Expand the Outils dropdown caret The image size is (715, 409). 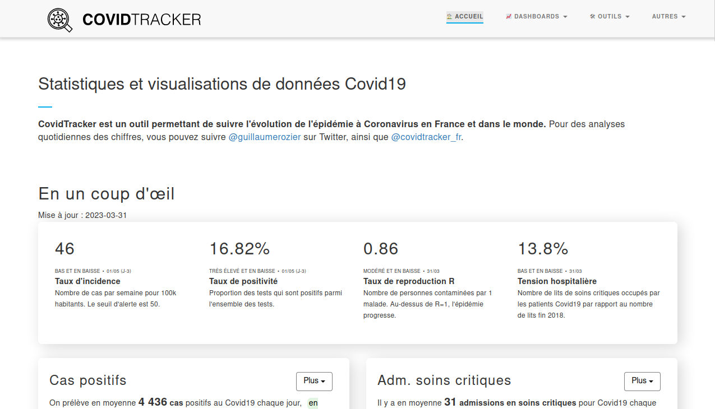click(628, 17)
